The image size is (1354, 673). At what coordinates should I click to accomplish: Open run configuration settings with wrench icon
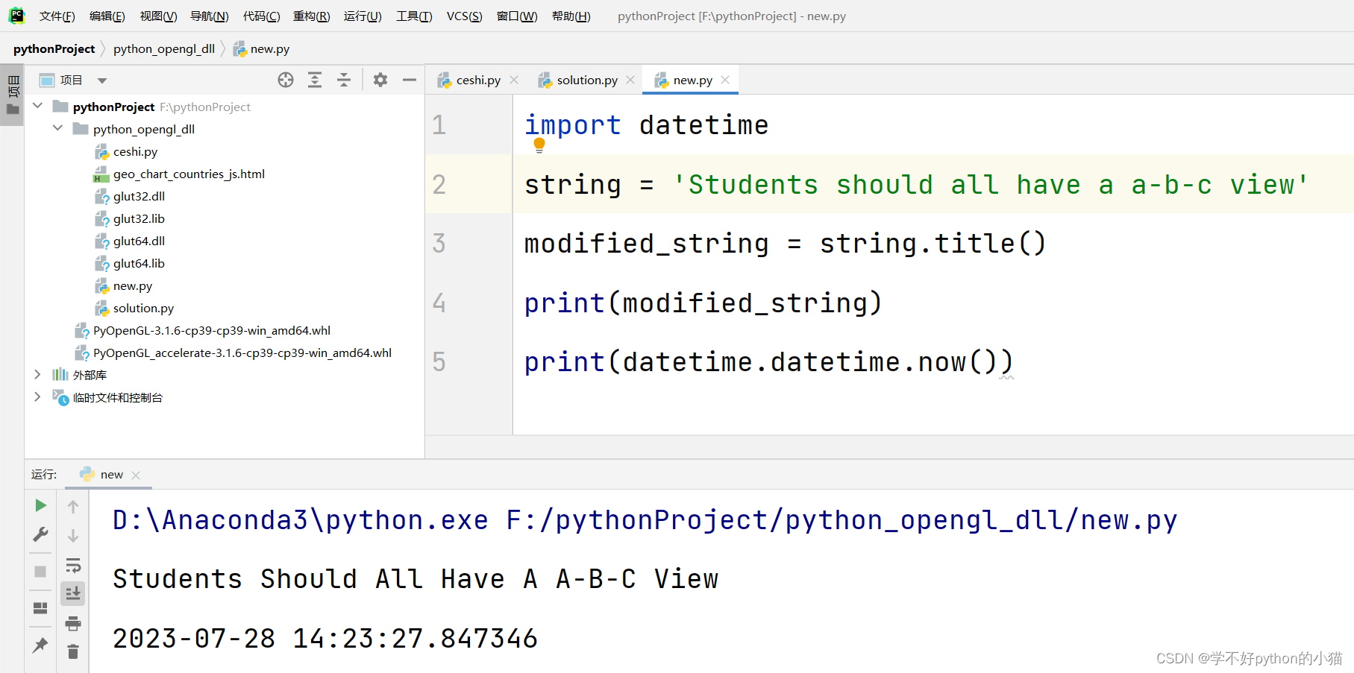(40, 534)
